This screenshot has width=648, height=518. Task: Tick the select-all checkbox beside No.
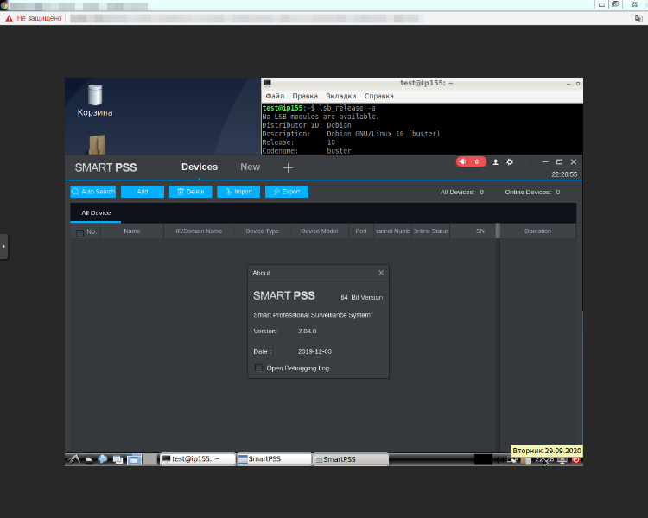pyautogui.click(x=80, y=232)
